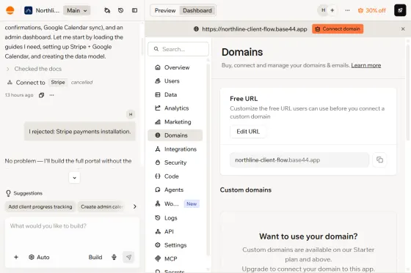This screenshot has height=273, width=411.
Task: Click the app URL northline-client-flow.base44.app in banner
Action: (x=254, y=29)
